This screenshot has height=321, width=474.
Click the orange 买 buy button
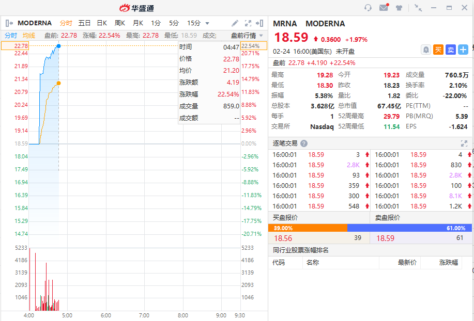pyautogui.click(x=438, y=50)
